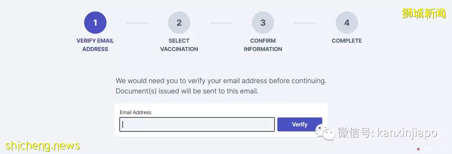Open the Confirm Information step label
The height and width of the screenshot is (154, 452).
click(263, 45)
